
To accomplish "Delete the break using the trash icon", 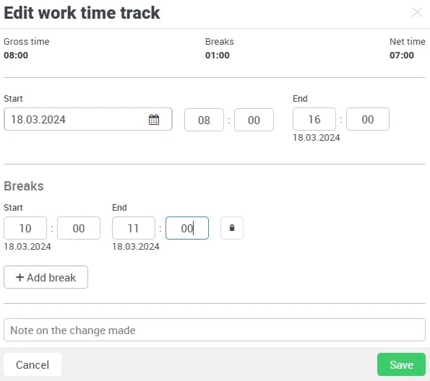I will (232, 228).
